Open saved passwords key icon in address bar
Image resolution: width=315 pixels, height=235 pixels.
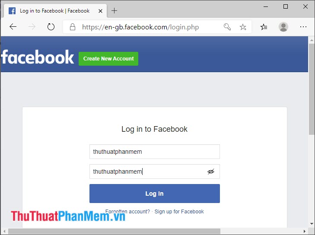tap(227, 27)
